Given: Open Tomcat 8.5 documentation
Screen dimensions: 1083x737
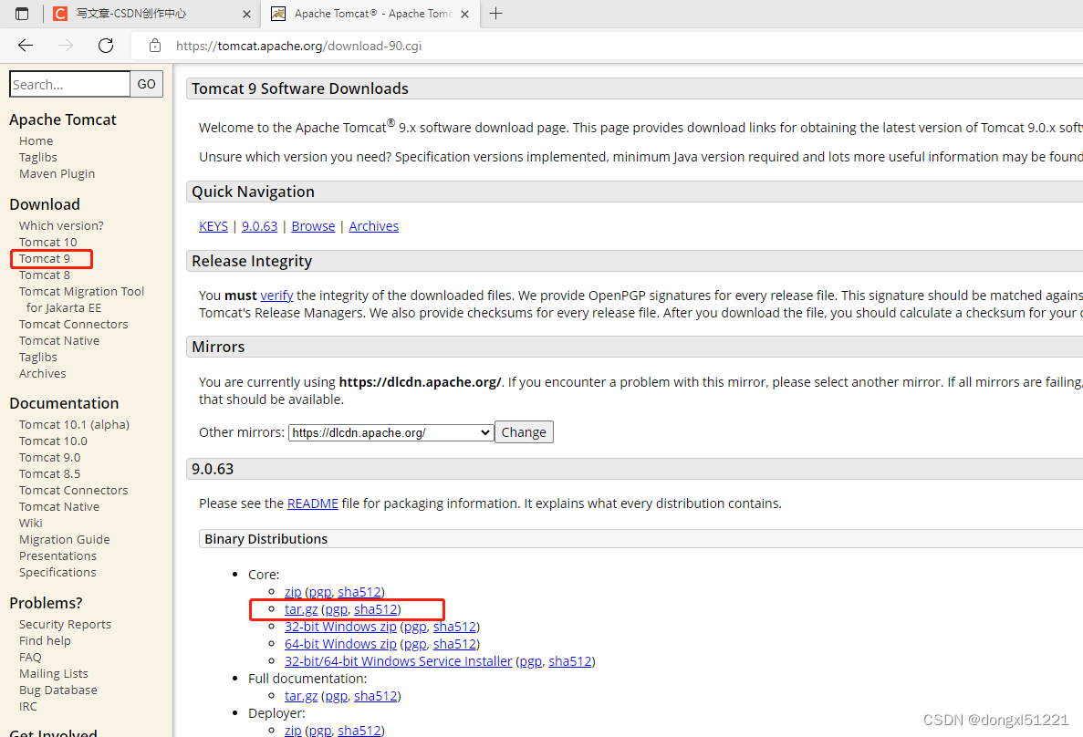Looking at the screenshot, I should tap(50, 473).
